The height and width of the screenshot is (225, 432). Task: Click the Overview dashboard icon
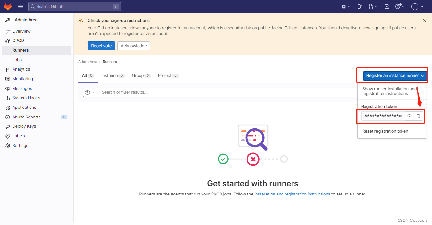pyautogui.click(x=8, y=31)
